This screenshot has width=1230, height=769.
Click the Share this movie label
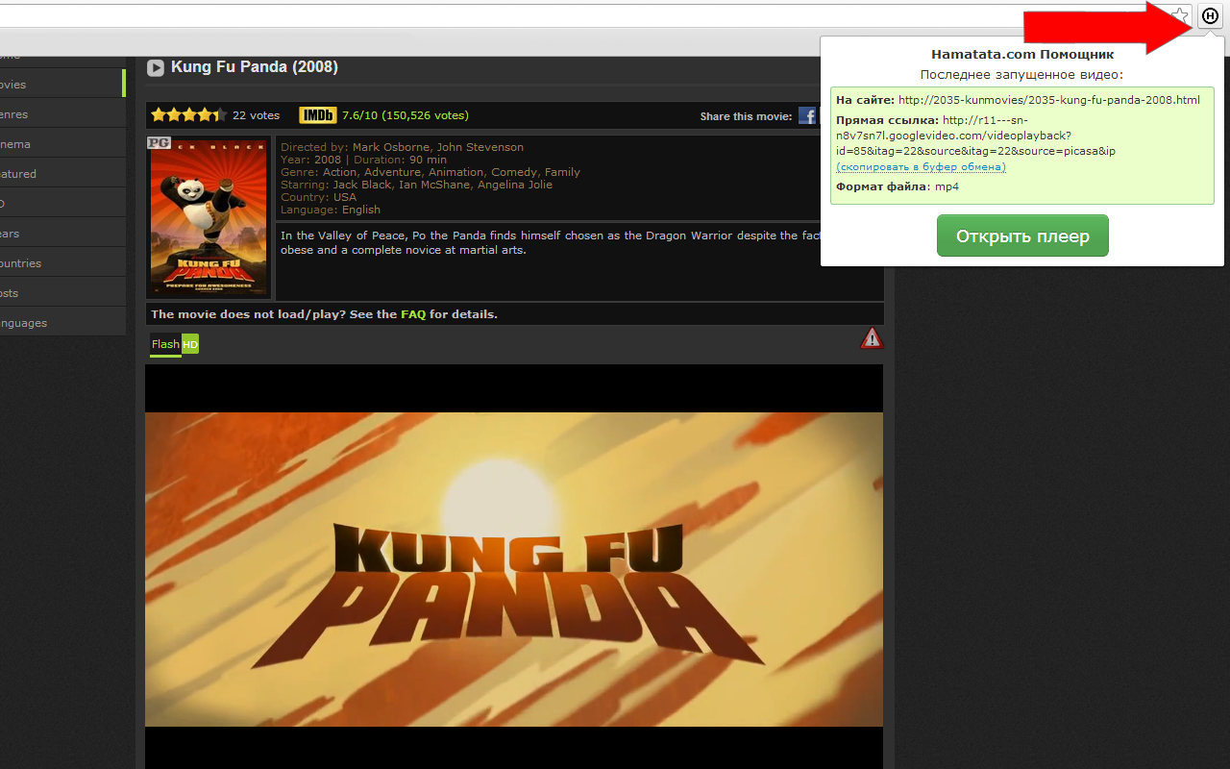(x=746, y=116)
